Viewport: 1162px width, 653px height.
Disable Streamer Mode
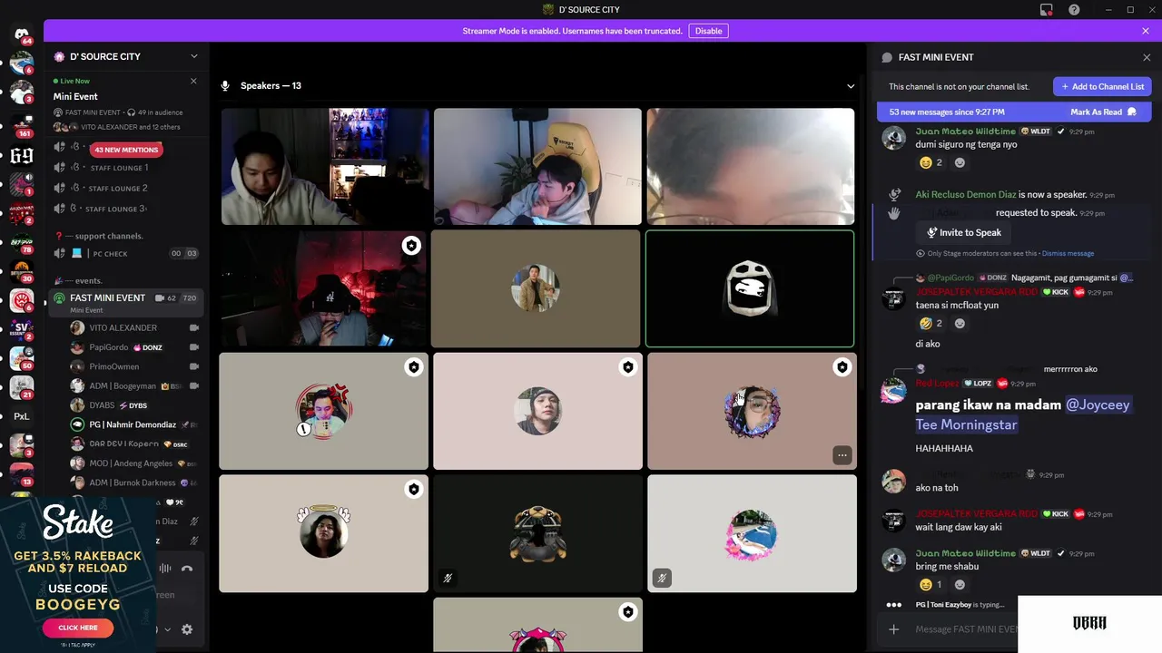click(708, 31)
